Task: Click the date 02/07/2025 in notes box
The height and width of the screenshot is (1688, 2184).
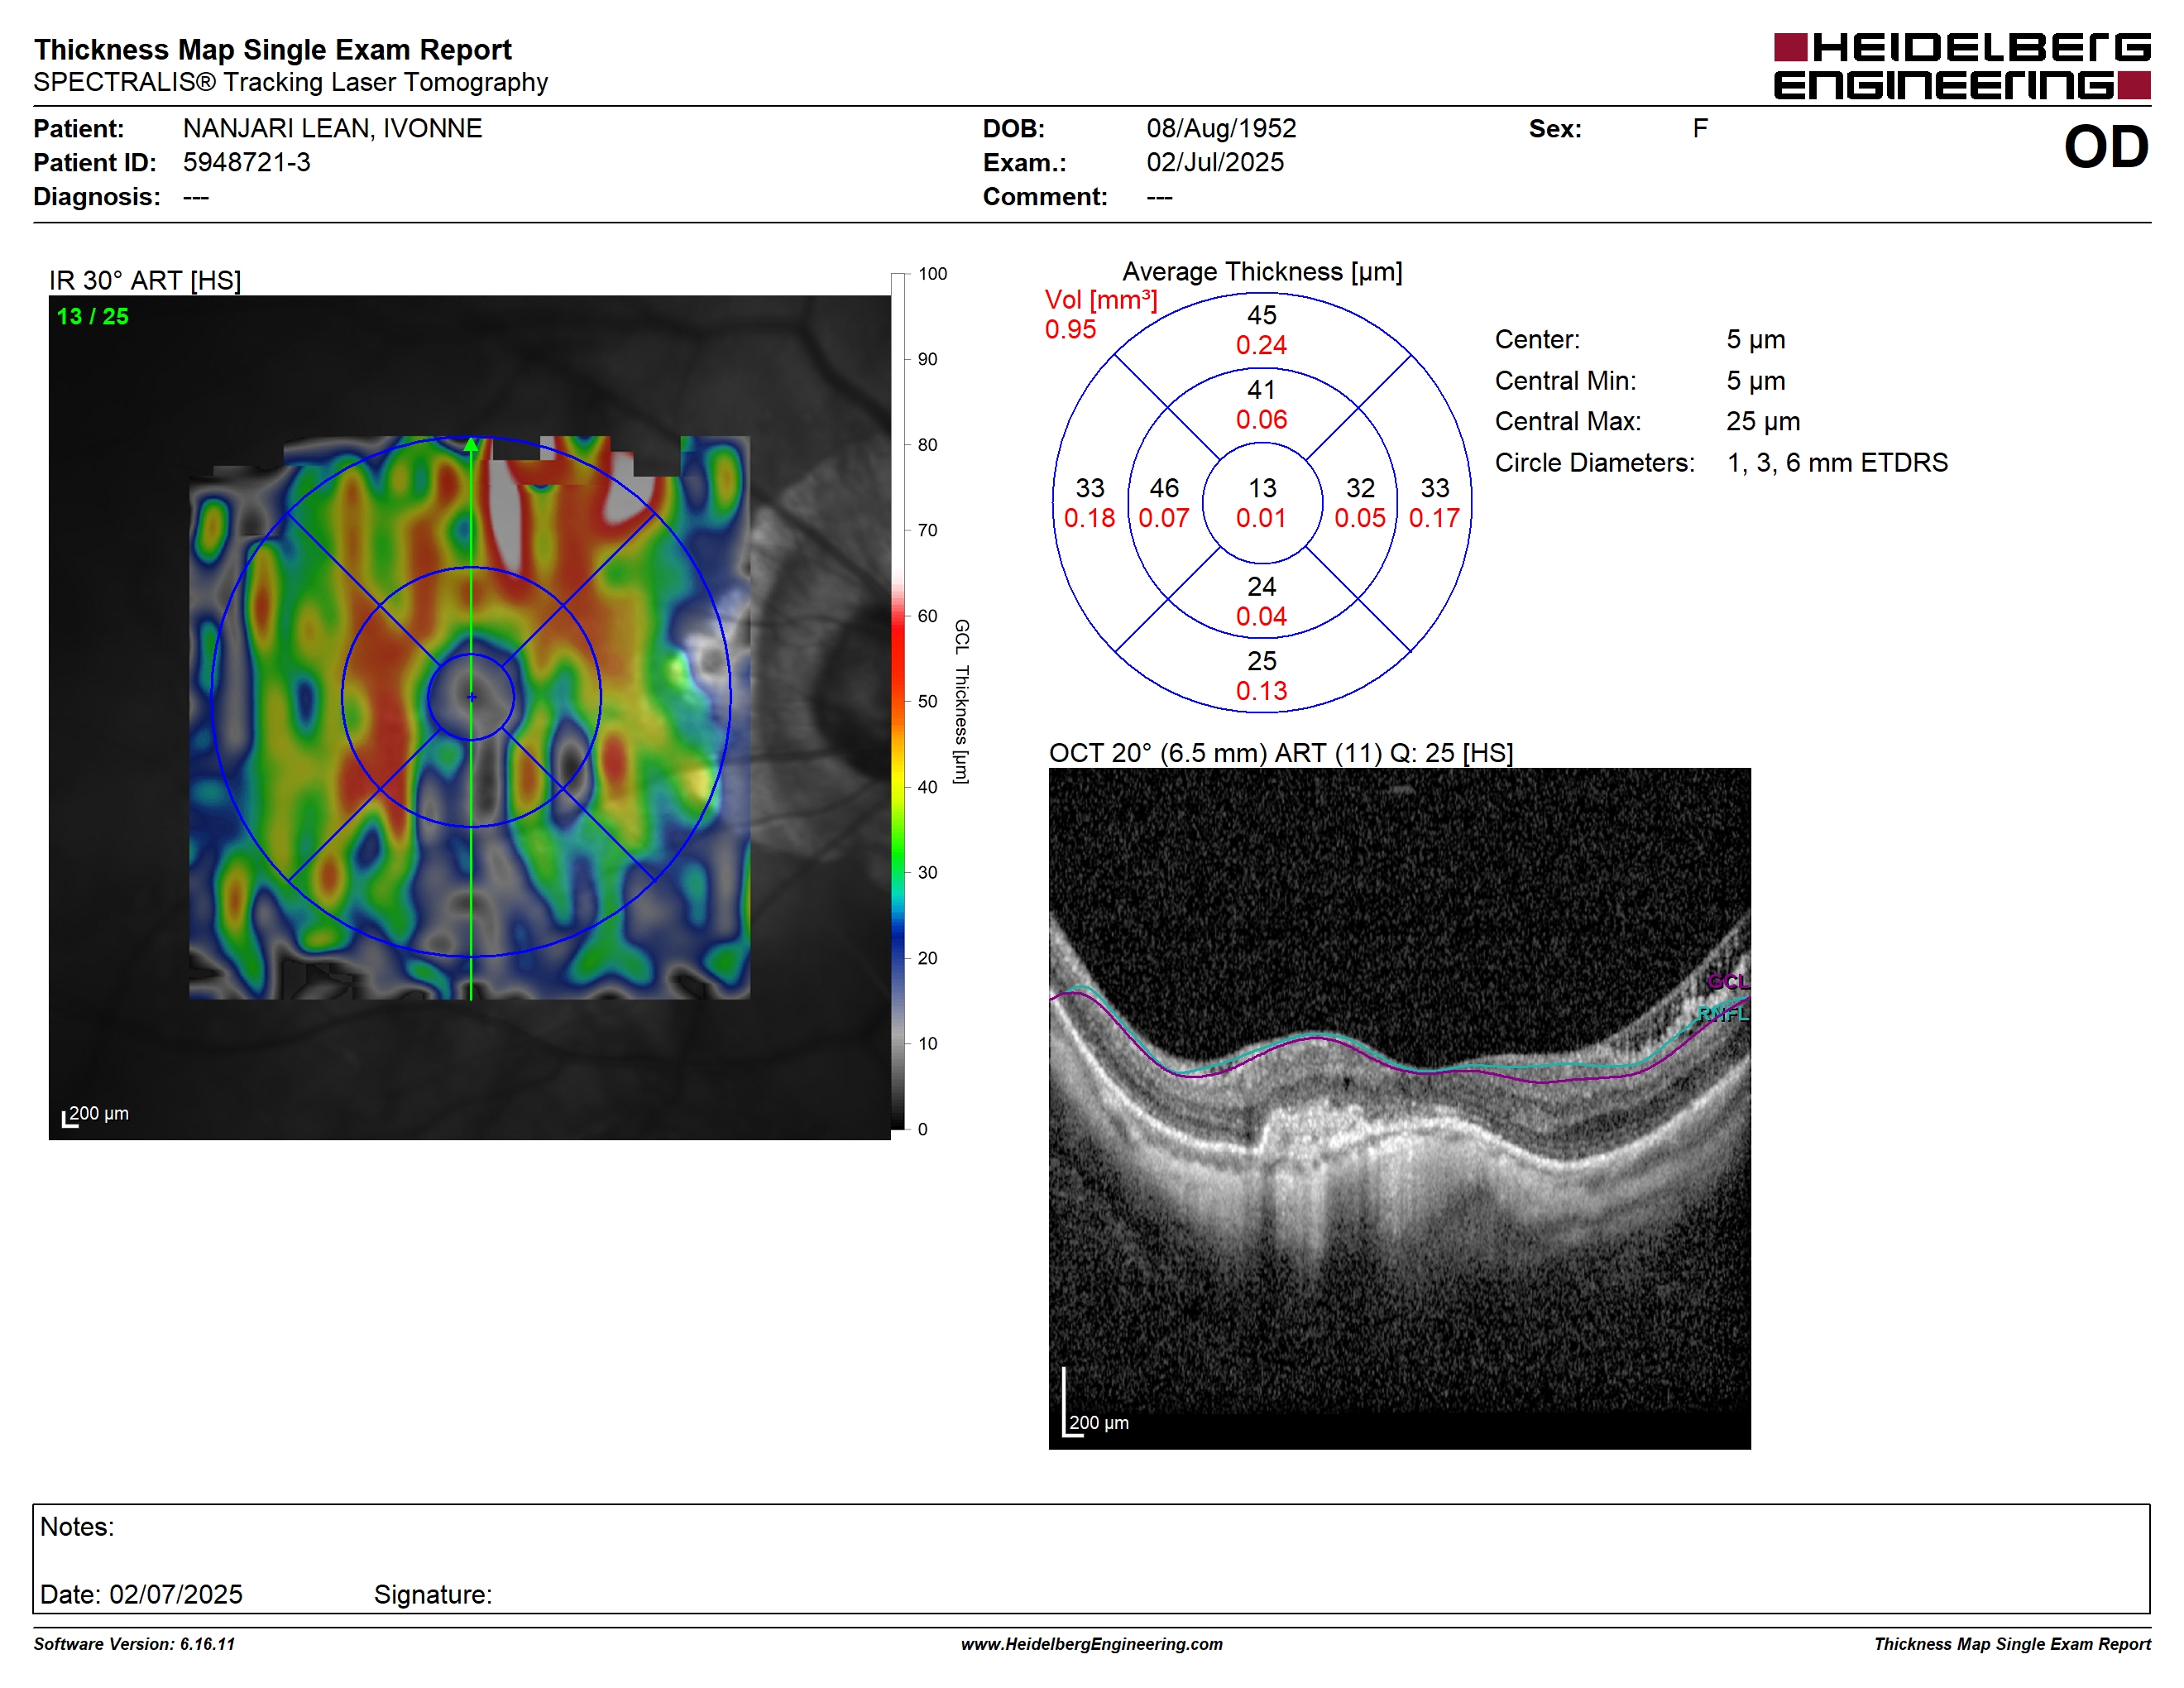Action: tap(176, 1594)
